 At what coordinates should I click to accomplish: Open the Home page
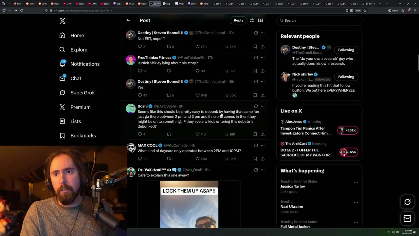72,35
